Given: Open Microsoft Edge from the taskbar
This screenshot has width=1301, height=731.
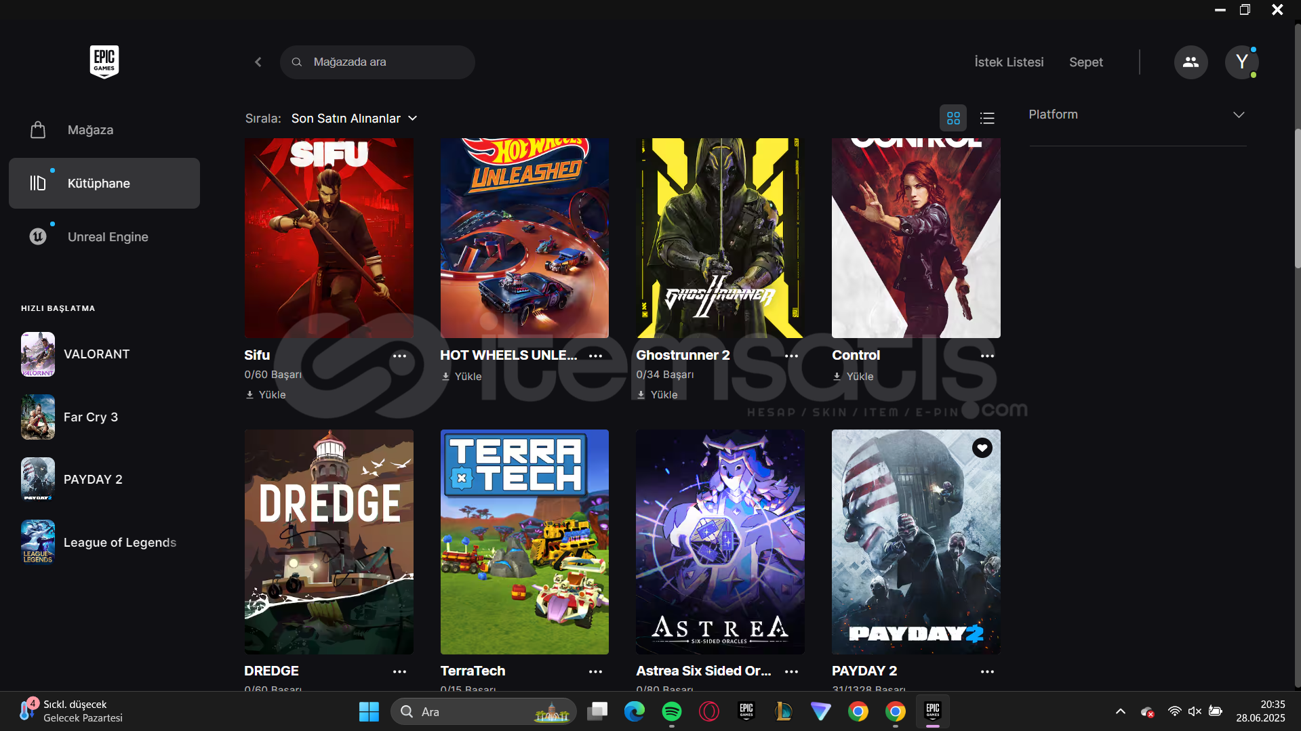Looking at the screenshot, I should (634, 712).
